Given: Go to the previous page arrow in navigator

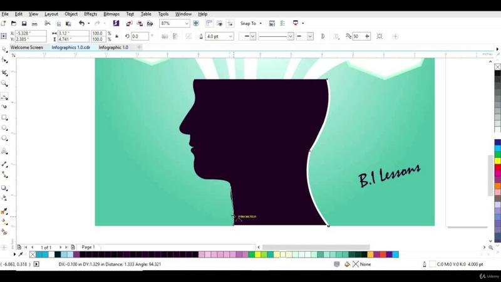Looking at the screenshot, I should coord(33,247).
